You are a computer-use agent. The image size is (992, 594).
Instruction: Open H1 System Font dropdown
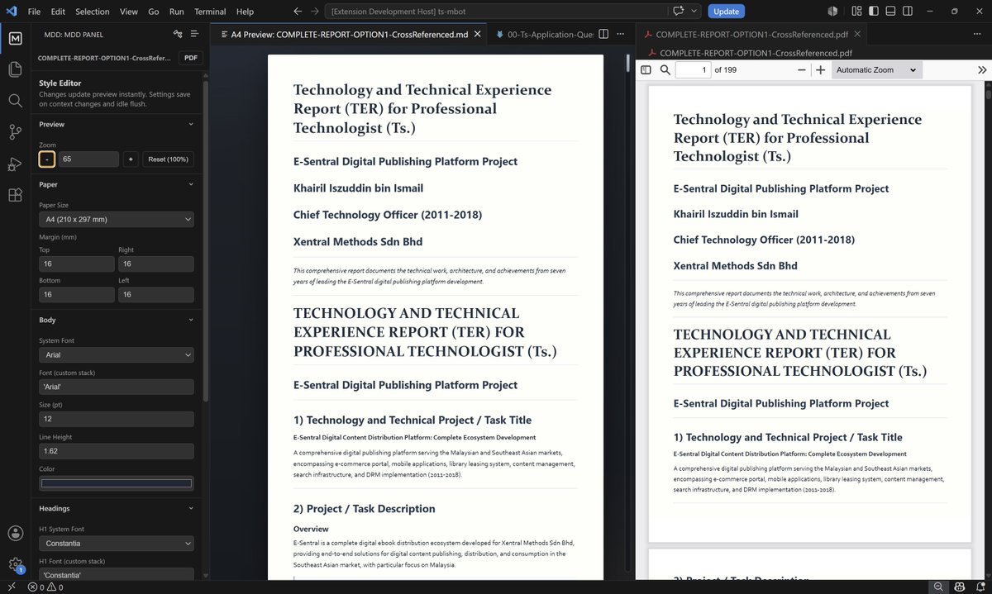[x=117, y=544]
